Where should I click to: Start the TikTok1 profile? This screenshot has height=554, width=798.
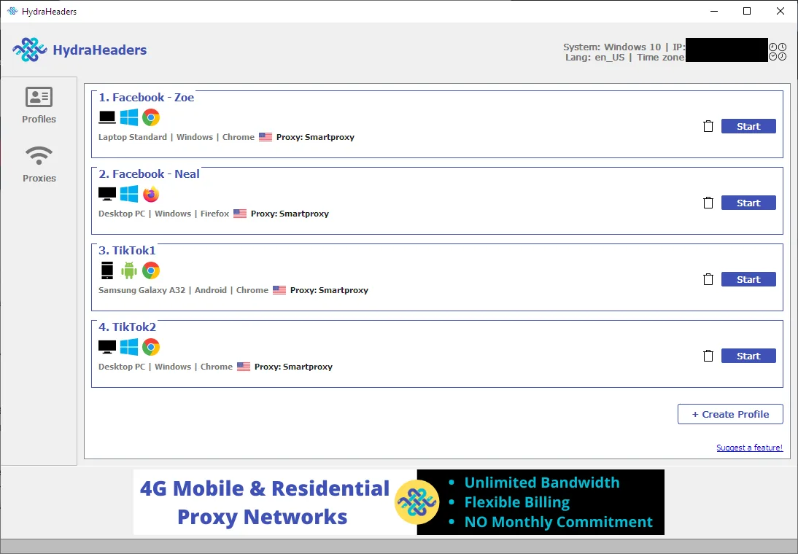coord(748,279)
